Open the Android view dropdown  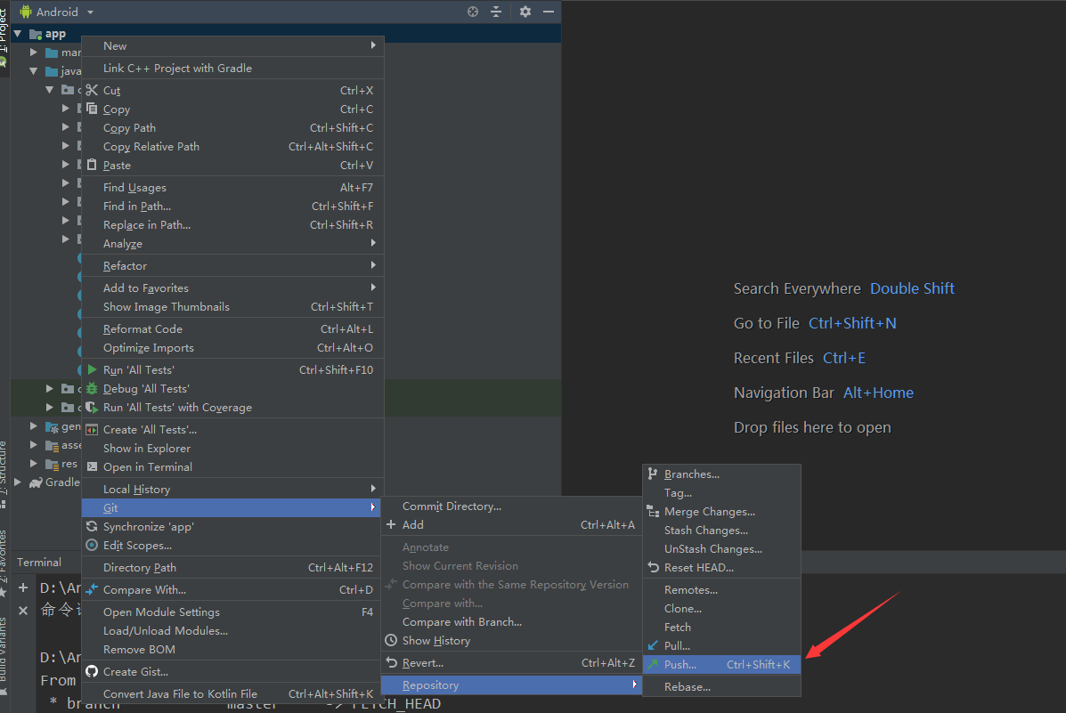[x=57, y=12]
